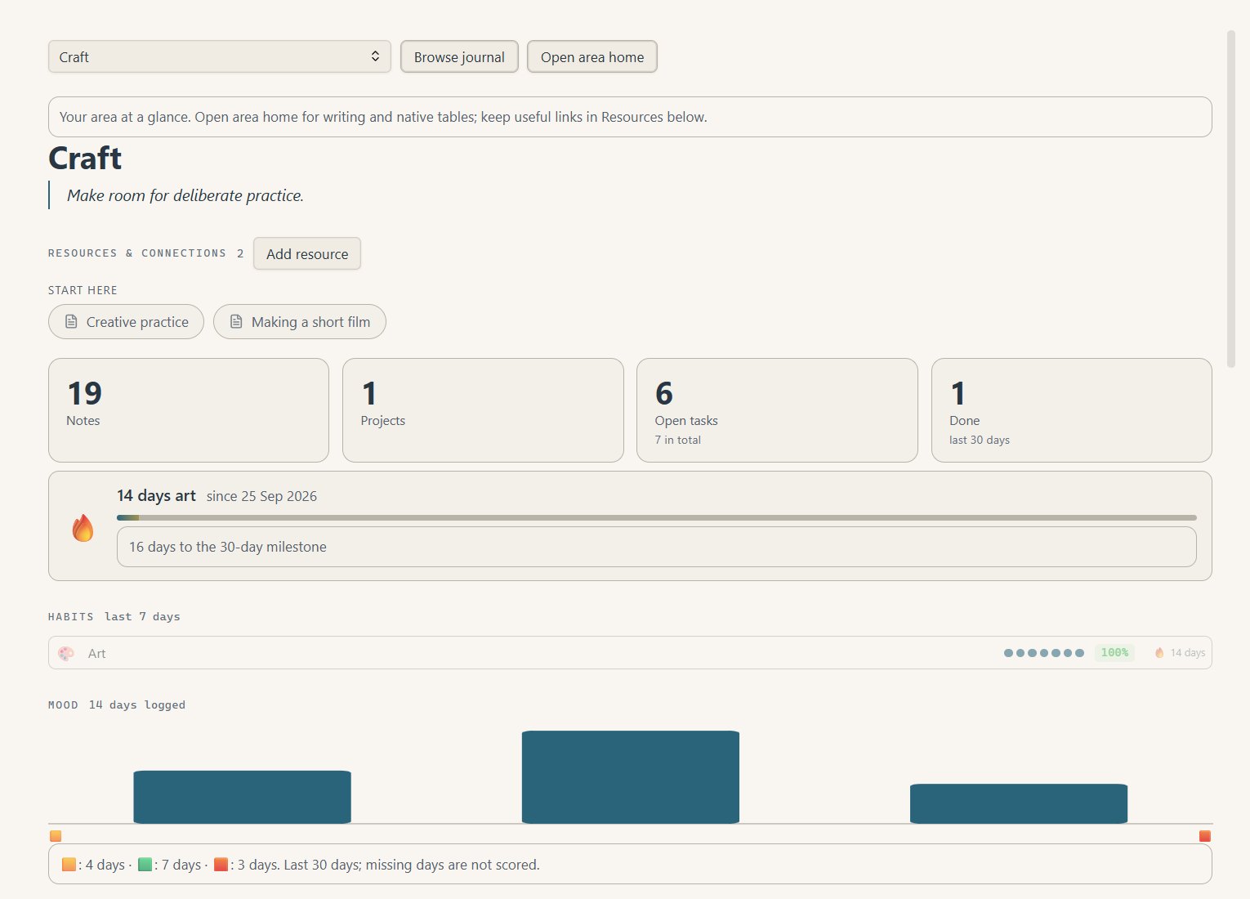The width and height of the screenshot is (1250, 899).
Task: Click the 'HABITS last 7 days' section label
Action: point(114,616)
